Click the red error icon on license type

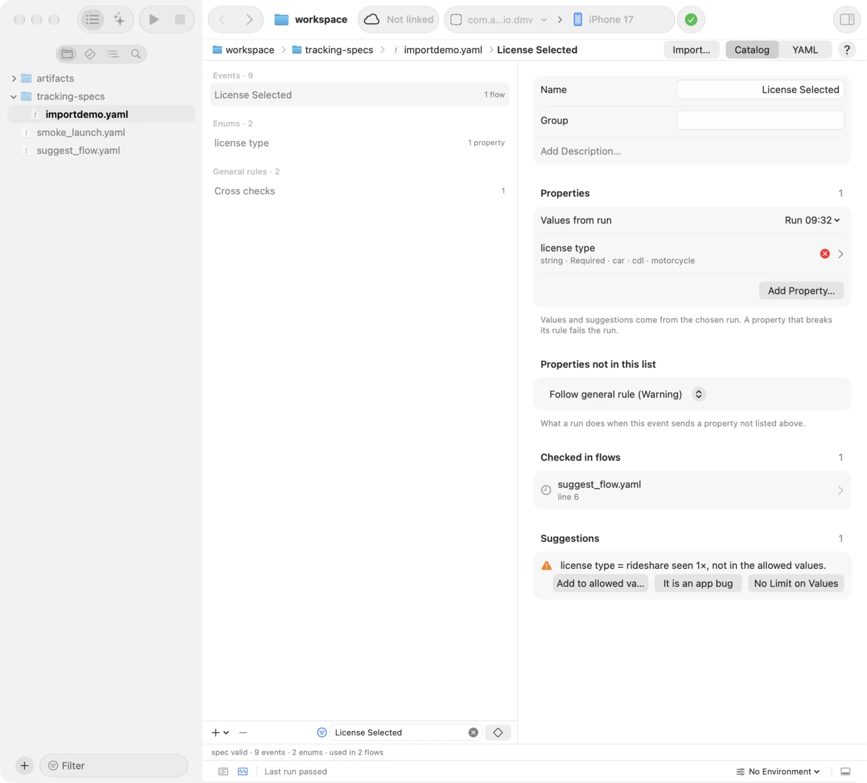[x=824, y=254]
